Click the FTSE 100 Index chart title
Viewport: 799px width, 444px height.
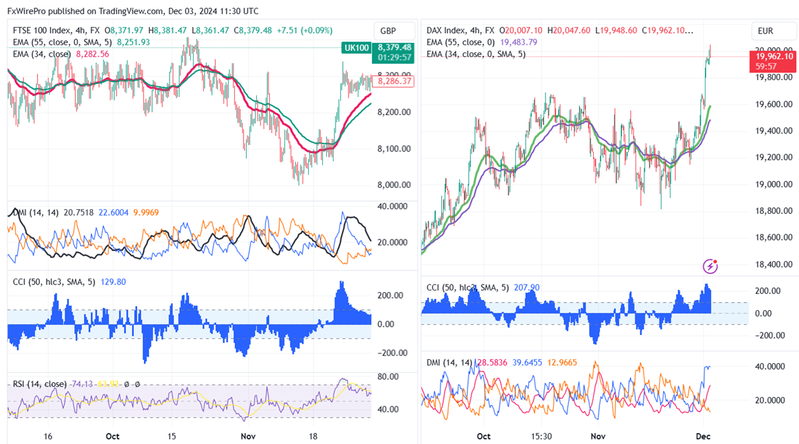click(56, 30)
